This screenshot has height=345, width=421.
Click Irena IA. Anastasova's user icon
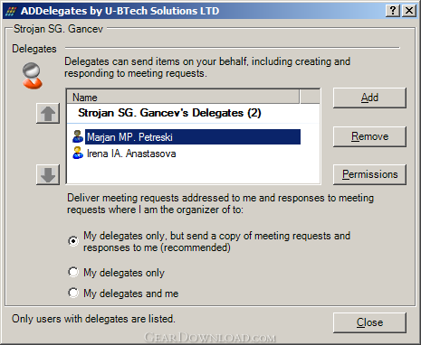(78, 153)
